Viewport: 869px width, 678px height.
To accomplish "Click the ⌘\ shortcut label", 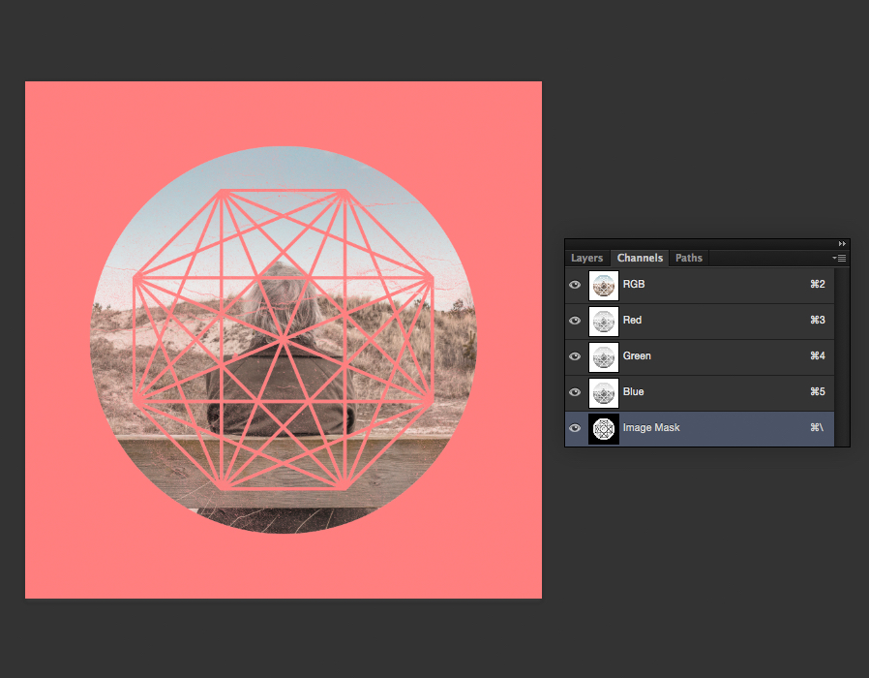I will tap(817, 428).
